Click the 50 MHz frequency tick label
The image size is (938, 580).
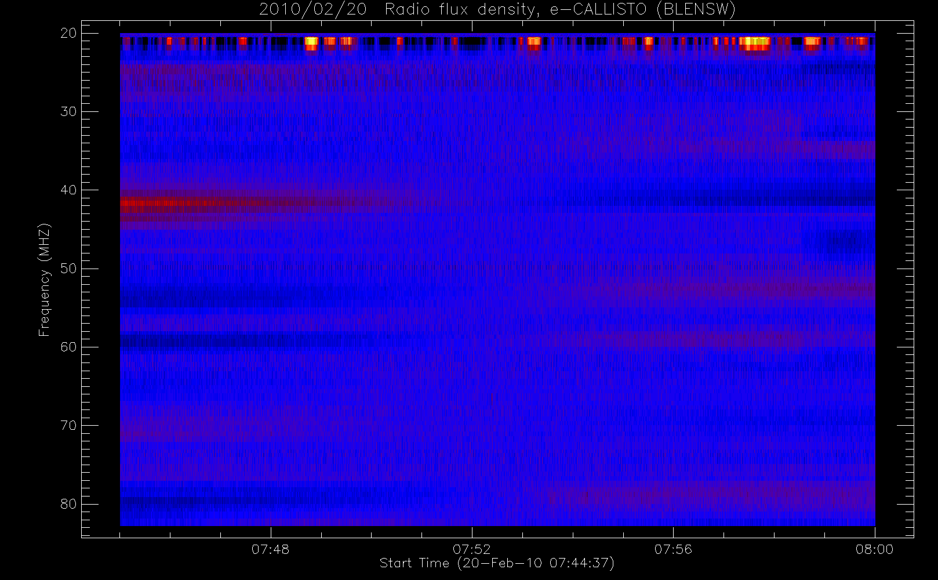coord(68,269)
